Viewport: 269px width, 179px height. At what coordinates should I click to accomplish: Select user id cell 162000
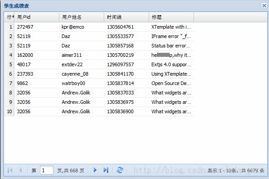[x=37, y=55]
